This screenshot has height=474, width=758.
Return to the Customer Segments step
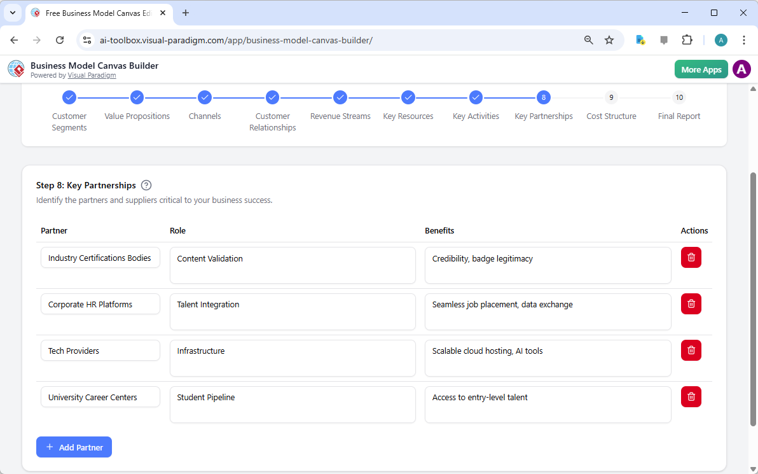[x=69, y=97]
